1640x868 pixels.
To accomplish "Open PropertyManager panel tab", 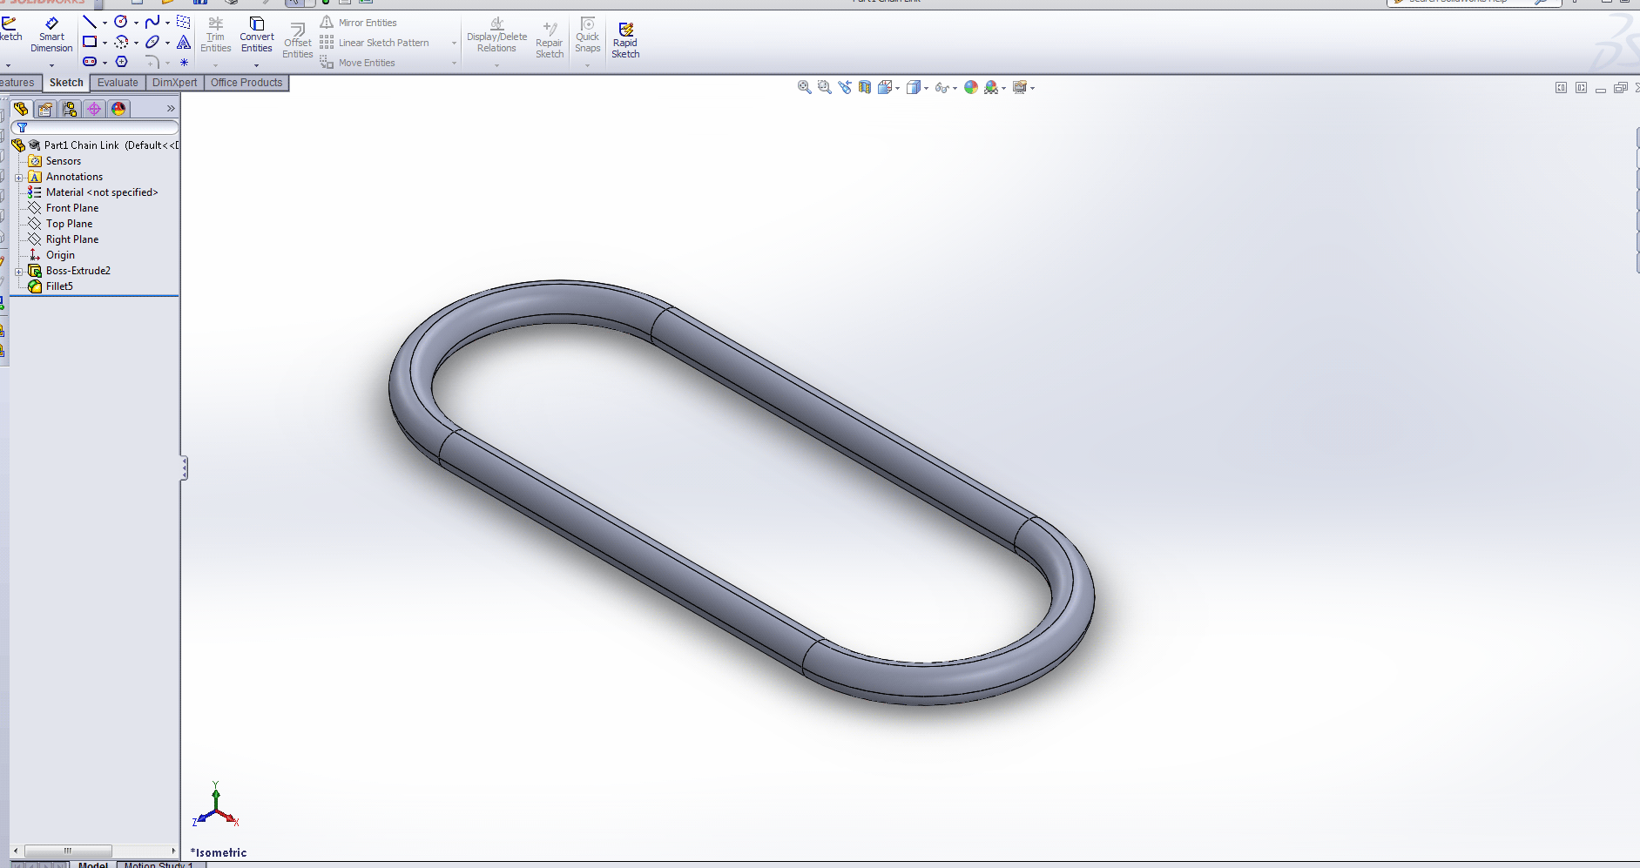I will (x=45, y=109).
